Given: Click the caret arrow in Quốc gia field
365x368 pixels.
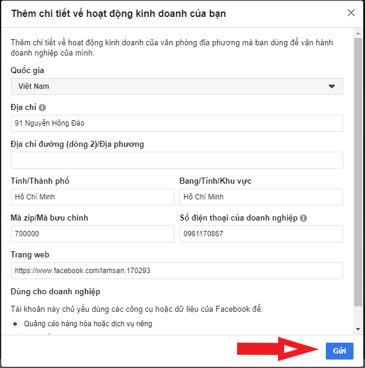Looking at the screenshot, I should 331,86.
